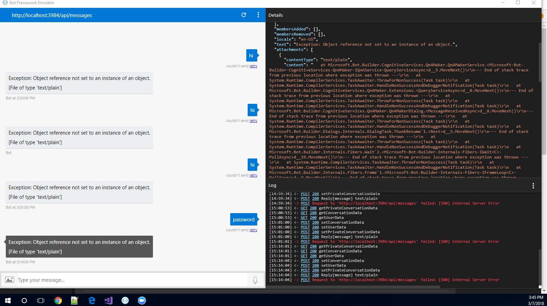The width and height of the screenshot is (547, 306).
Task: Click the image upload icon
Action: point(10,280)
